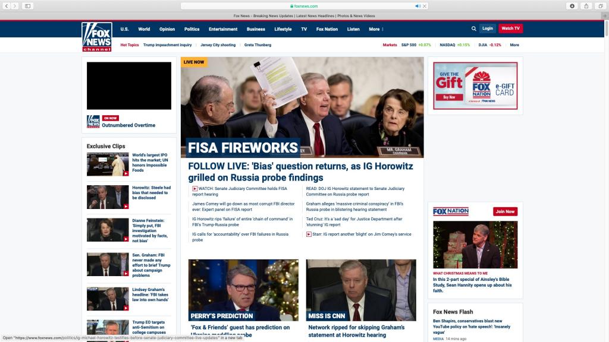Open Ben Shapiro YouTube policy story
Image resolution: width=609 pixels, height=342 pixels.
point(472,327)
